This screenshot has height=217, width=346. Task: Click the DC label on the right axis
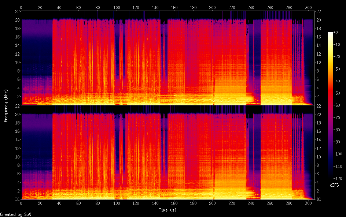[319, 199]
